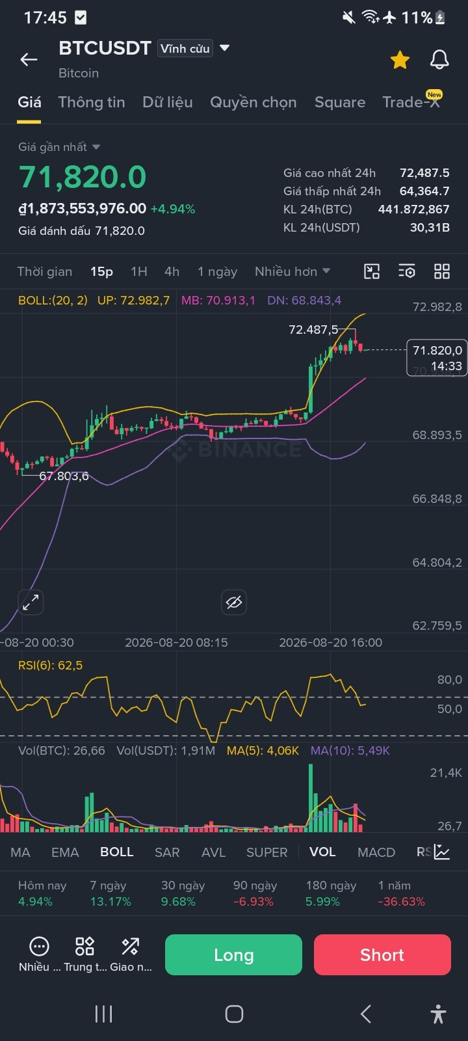Open the Giao n... trading bots icon
This screenshot has width=468, height=1041.
pyautogui.click(x=131, y=954)
